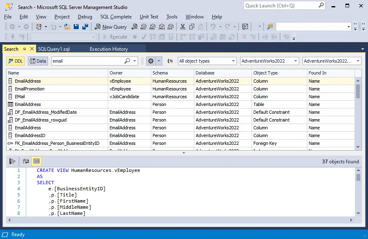Click the table icon of the Person EmailAddress row
Viewport: 368px width, 239px height.
click(x=10, y=104)
